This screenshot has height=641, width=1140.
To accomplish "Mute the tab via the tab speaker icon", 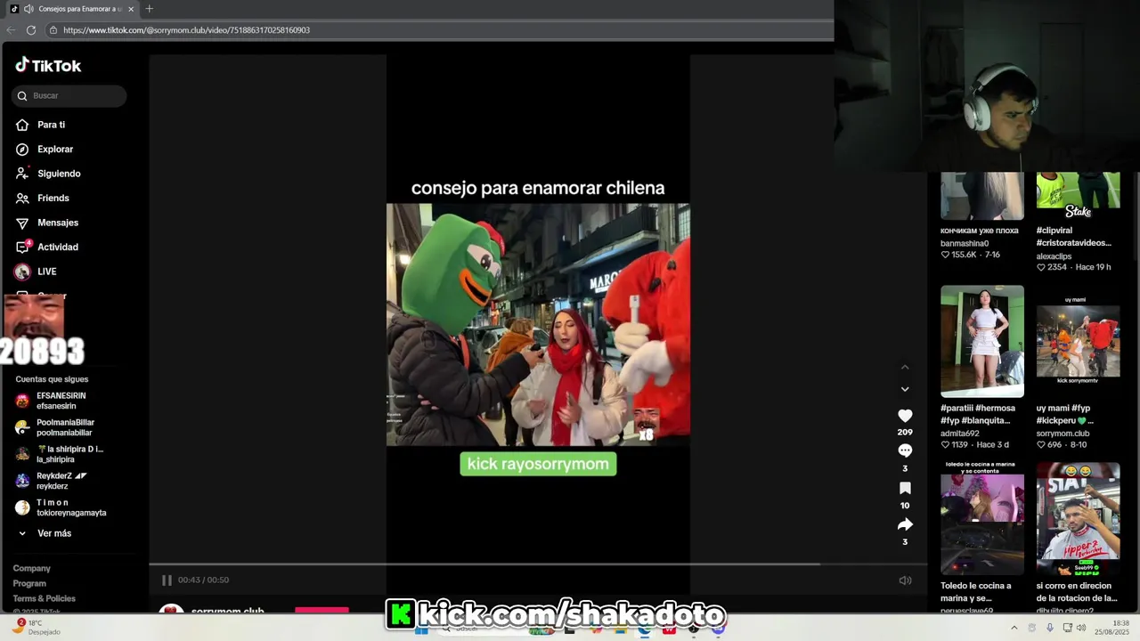I will 29,9.
